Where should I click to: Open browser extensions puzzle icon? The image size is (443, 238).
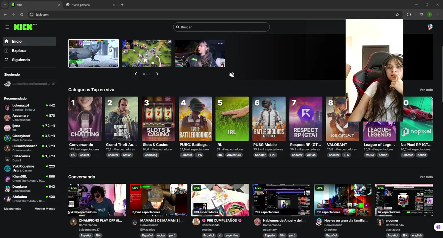(x=409, y=15)
